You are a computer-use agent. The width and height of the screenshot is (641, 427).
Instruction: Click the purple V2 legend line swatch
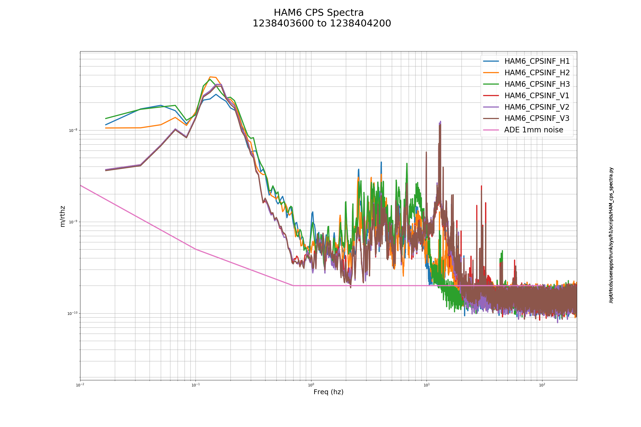click(x=491, y=107)
